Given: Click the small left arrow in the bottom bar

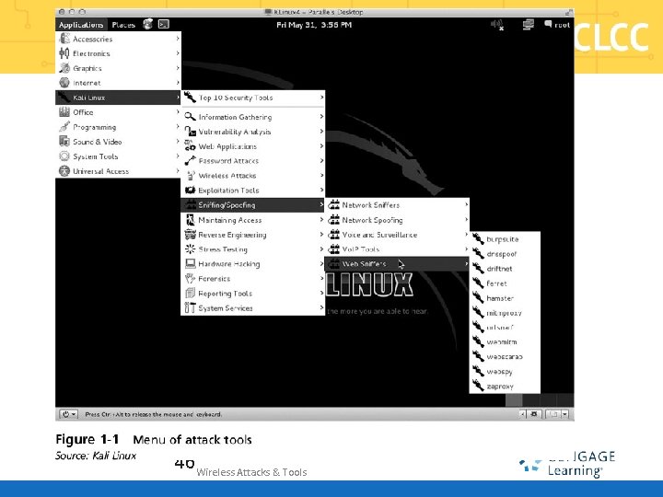Looking at the screenshot, I should pyautogui.click(x=523, y=414).
